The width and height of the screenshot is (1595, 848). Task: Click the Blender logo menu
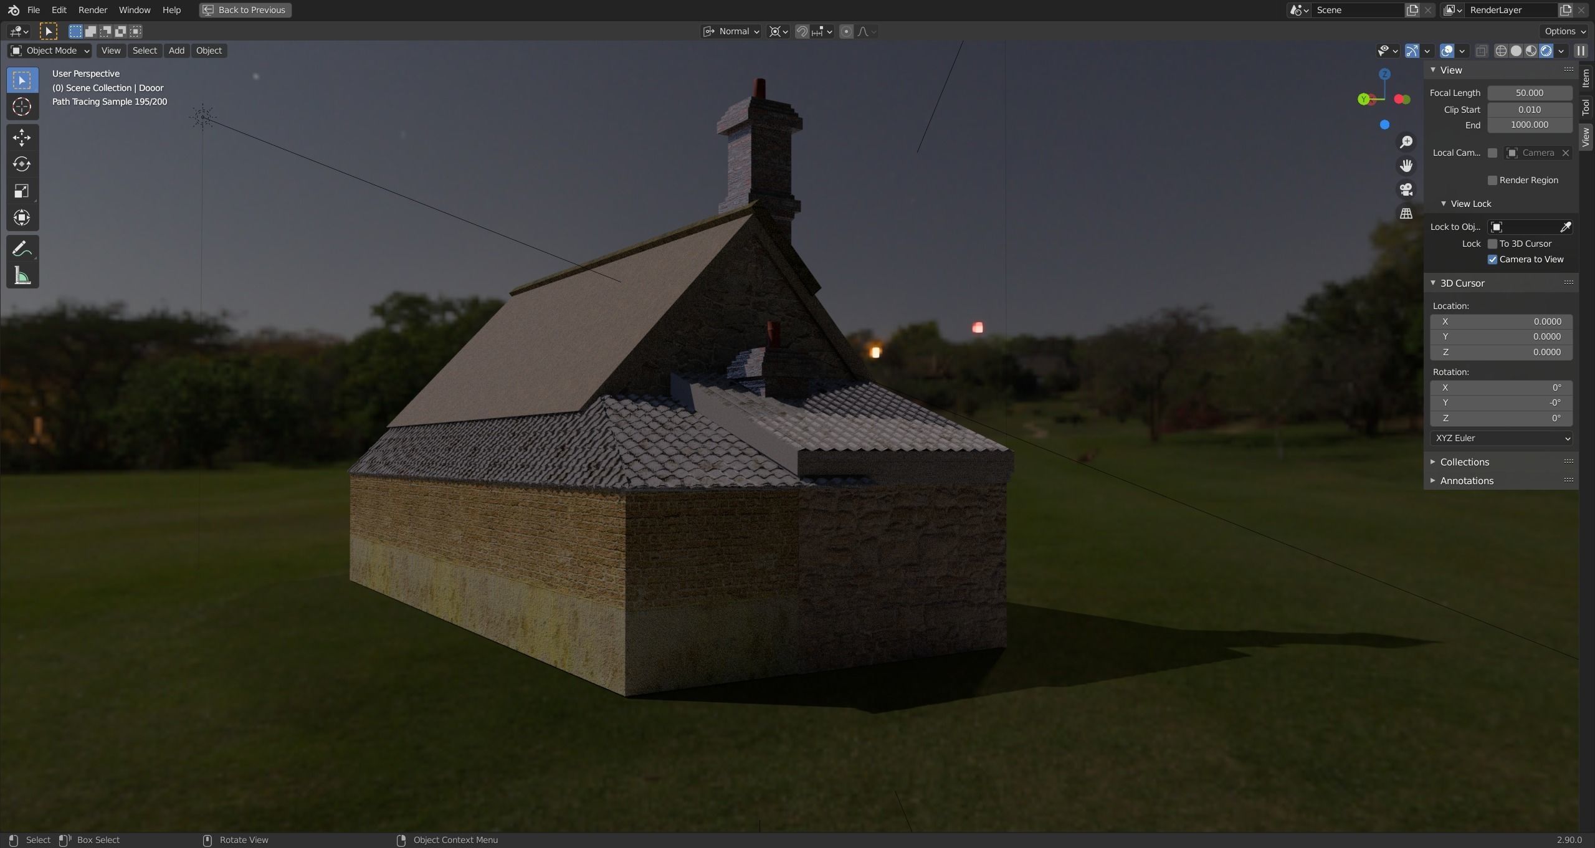(13, 10)
